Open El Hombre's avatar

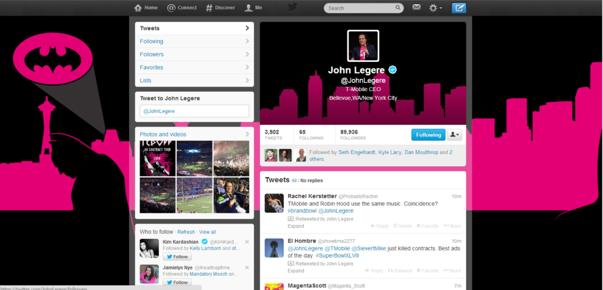point(274,248)
